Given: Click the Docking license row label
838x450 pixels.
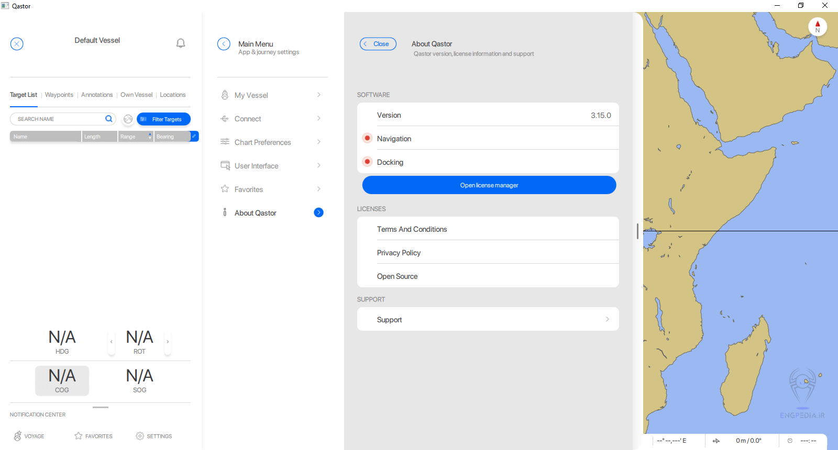Looking at the screenshot, I should coord(390,162).
